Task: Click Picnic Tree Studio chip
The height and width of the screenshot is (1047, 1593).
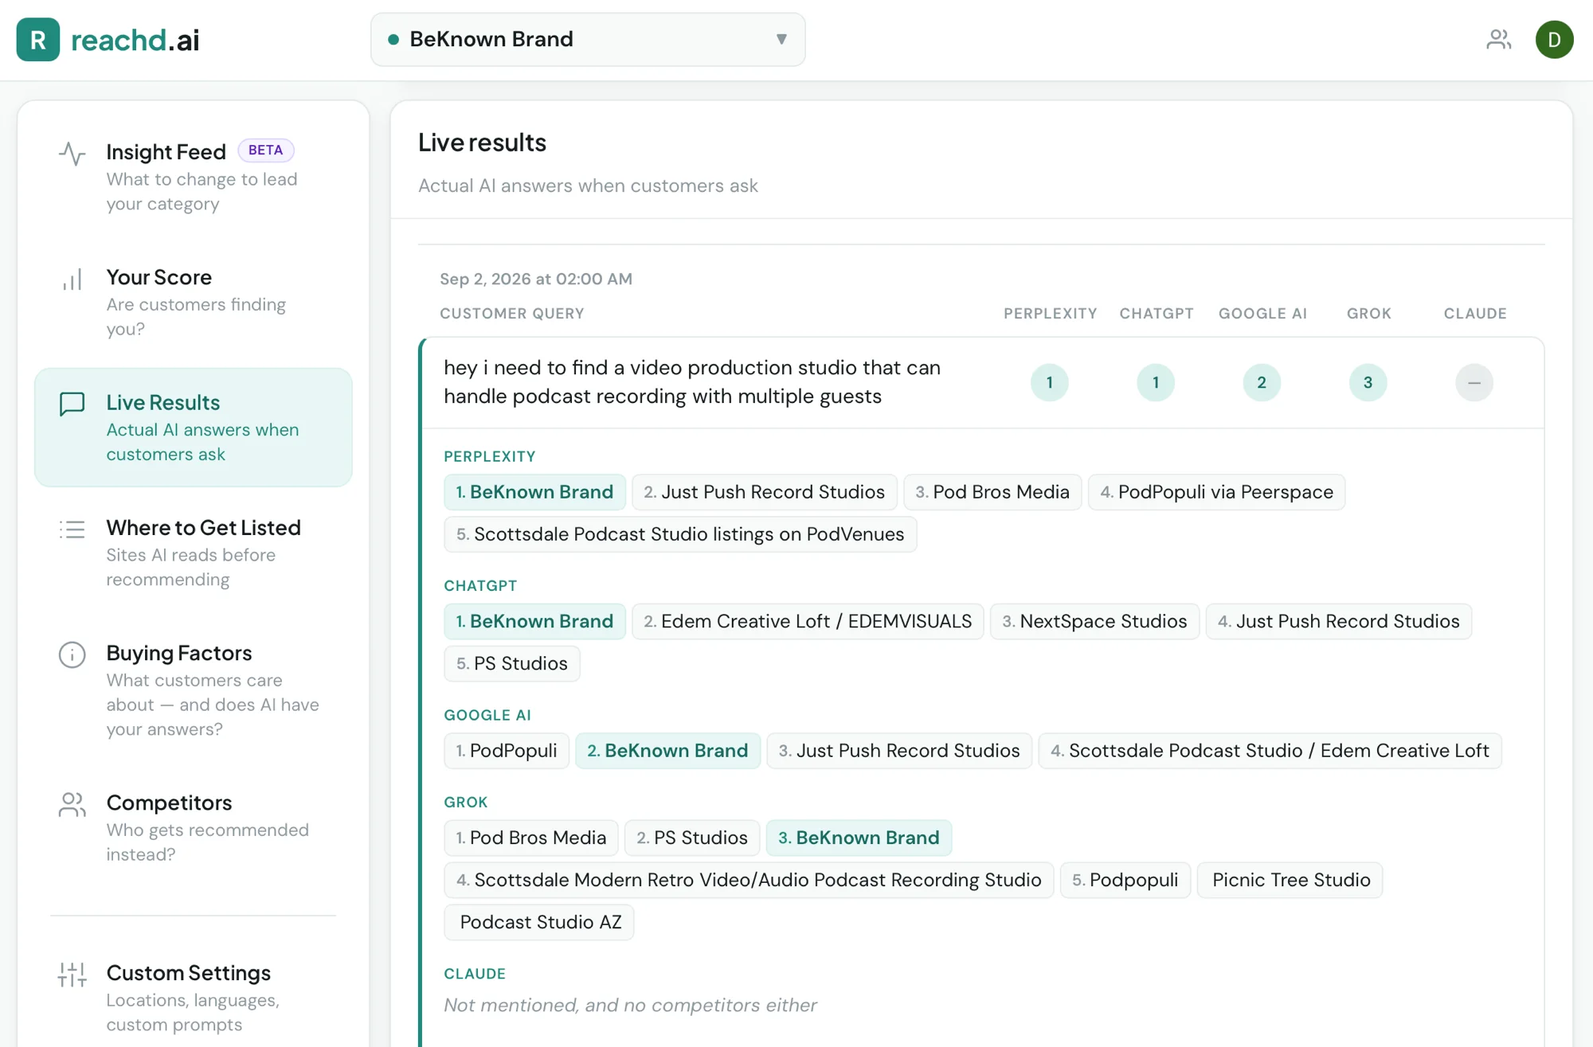Action: pyautogui.click(x=1290, y=880)
